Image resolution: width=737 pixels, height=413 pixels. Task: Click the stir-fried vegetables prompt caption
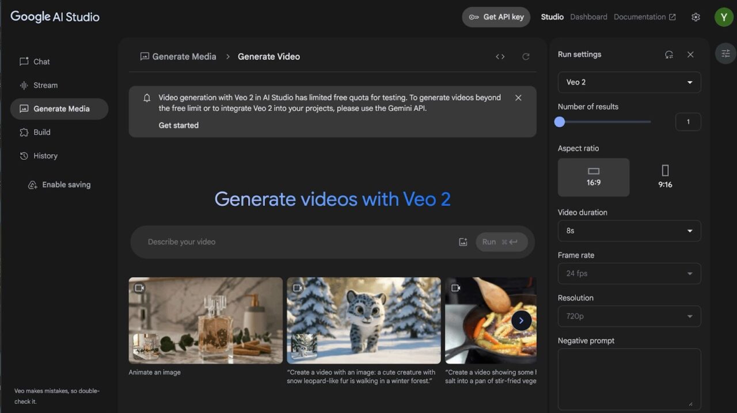coord(491,377)
